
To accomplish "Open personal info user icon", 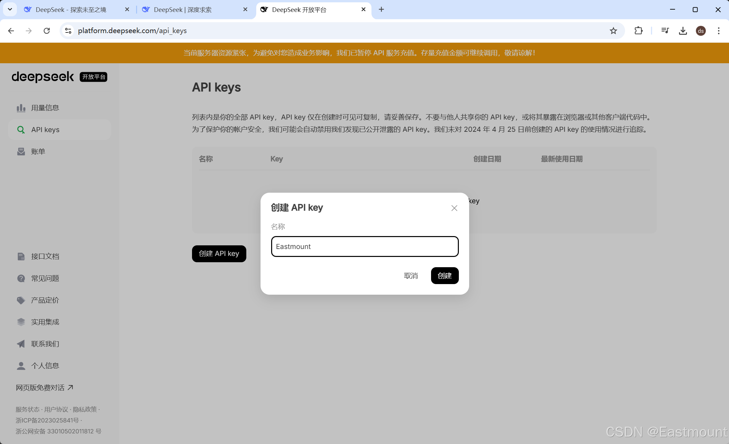I will click(21, 366).
